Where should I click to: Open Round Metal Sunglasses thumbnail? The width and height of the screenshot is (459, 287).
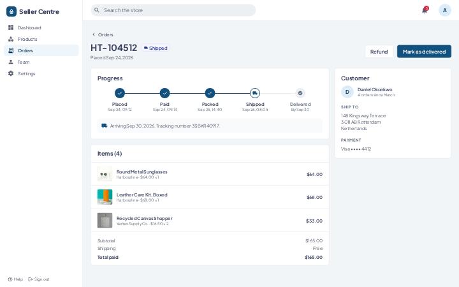[x=105, y=174]
